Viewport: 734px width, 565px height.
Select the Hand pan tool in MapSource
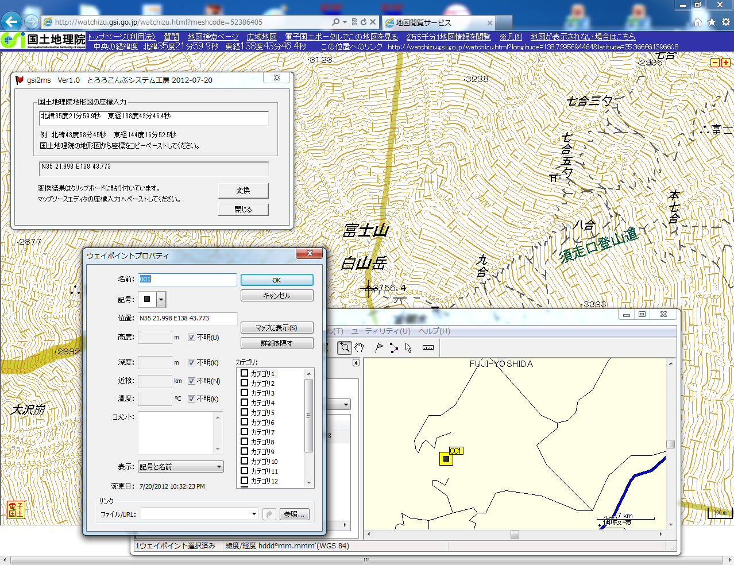point(359,347)
